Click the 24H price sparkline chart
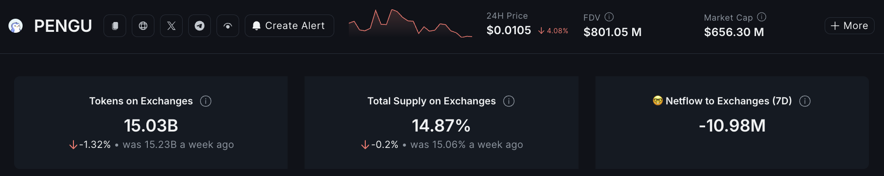Viewport: 884px width, 176px height. [410, 23]
